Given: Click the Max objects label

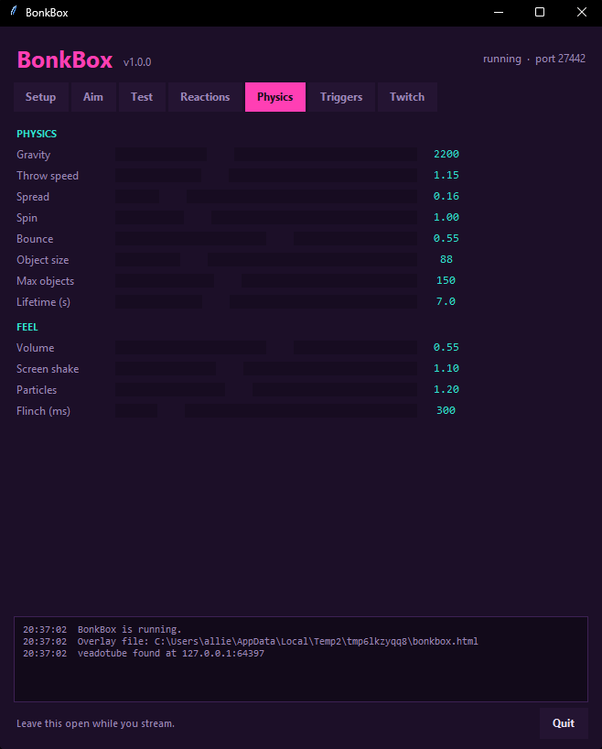Looking at the screenshot, I should click(x=46, y=281).
